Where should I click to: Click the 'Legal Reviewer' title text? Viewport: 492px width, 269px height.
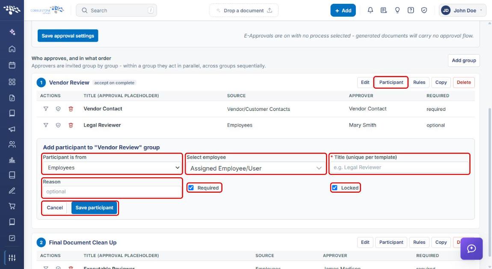point(102,125)
